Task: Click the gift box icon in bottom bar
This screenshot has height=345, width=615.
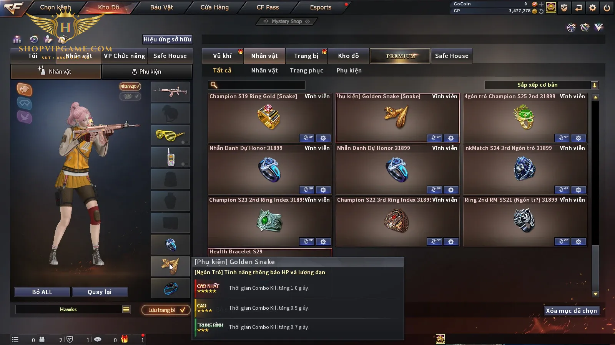Action: coord(124,339)
